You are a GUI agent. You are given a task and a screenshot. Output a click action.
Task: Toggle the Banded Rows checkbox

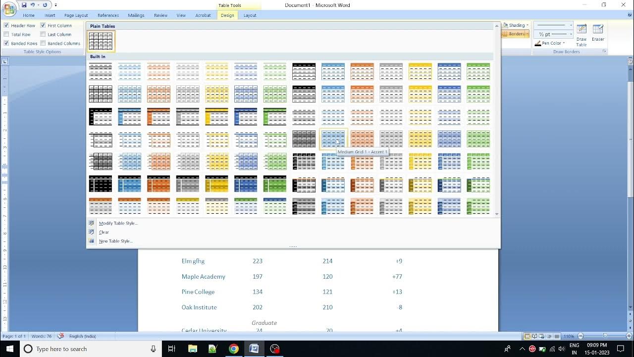pyautogui.click(x=6, y=43)
